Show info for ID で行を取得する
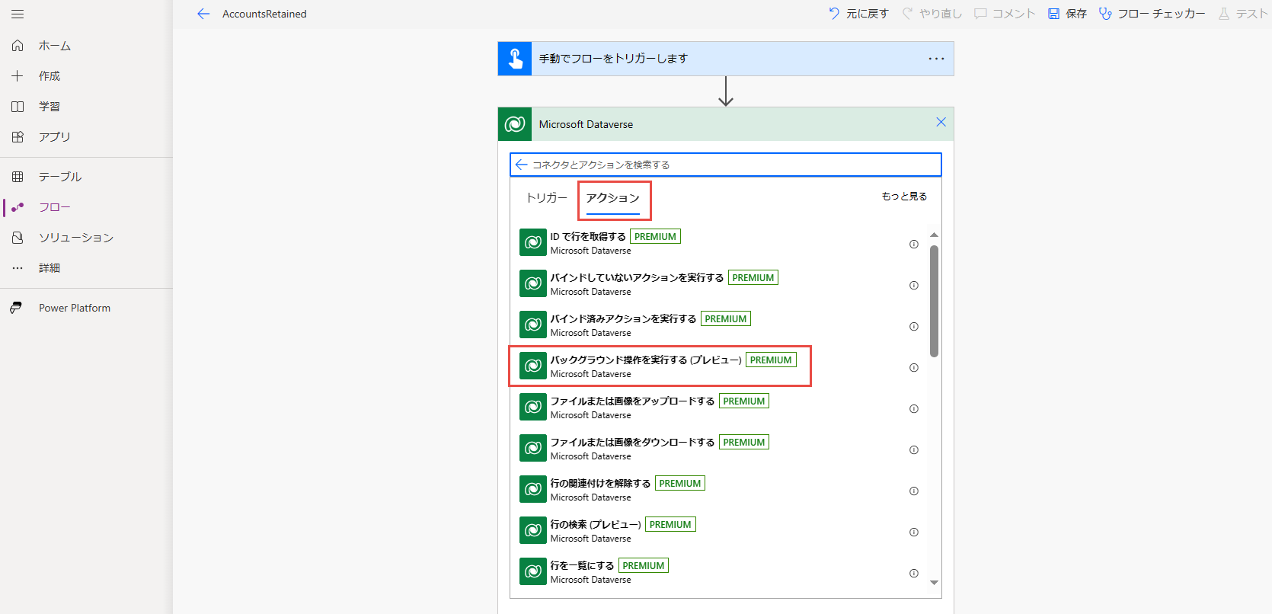This screenshot has width=1272, height=614. click(914, 245)
